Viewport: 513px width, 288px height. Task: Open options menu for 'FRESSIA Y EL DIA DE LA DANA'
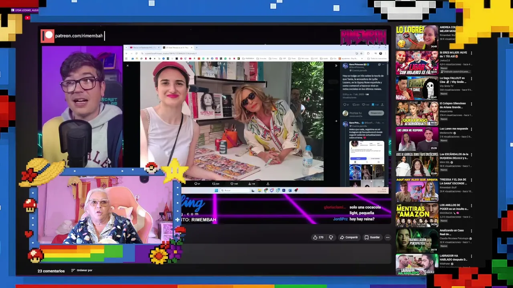(x=471, y=180)
